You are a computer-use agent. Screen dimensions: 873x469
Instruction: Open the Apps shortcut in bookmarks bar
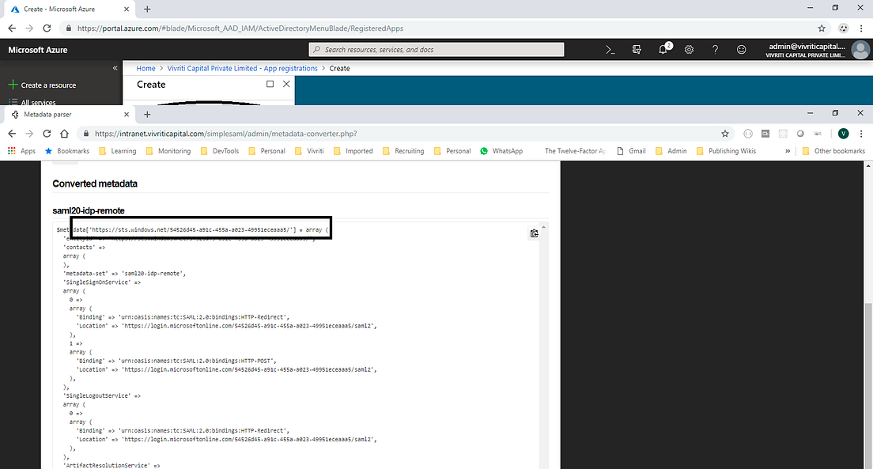pos(21,151)
